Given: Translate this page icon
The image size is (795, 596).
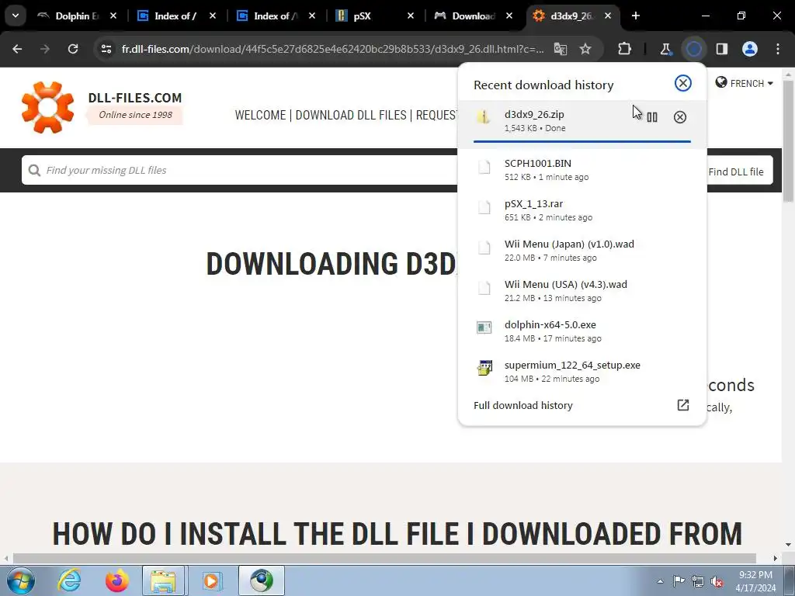Looking at the screenshot, I should coord(561,49).
